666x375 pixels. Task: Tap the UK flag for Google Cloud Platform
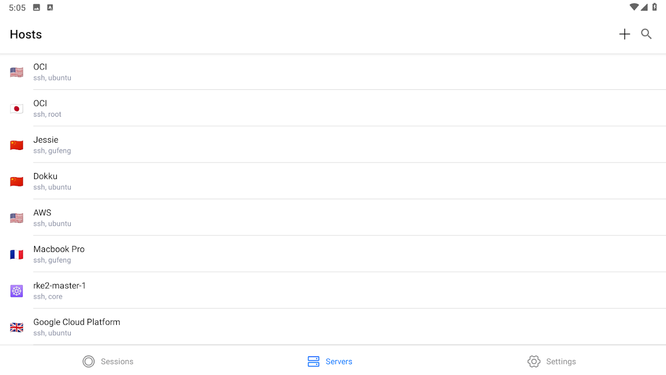click(16, 328)
